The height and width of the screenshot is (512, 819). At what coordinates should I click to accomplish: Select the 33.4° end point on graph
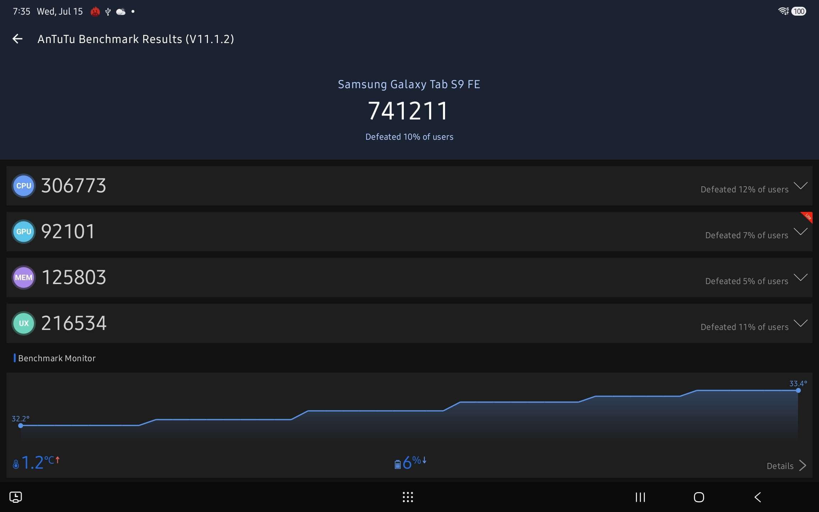point(798,390)
